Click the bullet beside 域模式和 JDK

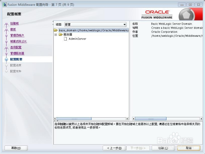point(6,42)
